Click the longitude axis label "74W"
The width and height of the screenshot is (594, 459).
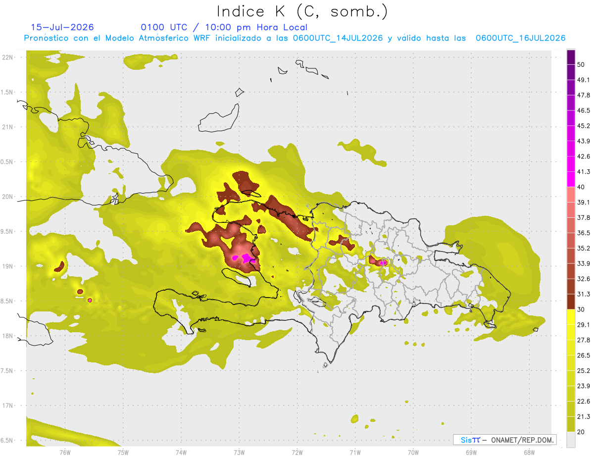click(x=181, y=453)
